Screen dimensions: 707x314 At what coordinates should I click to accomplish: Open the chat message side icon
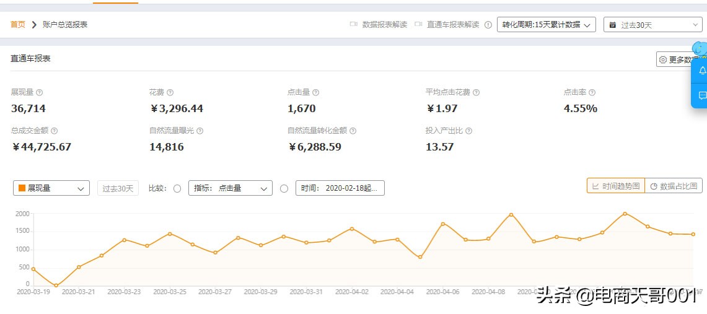point(702,95)
